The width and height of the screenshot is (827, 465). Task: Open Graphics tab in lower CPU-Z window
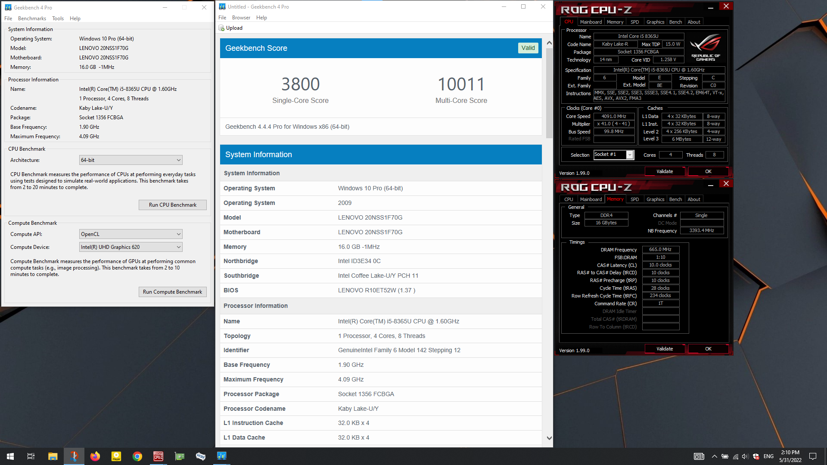[x=655, y=199]
